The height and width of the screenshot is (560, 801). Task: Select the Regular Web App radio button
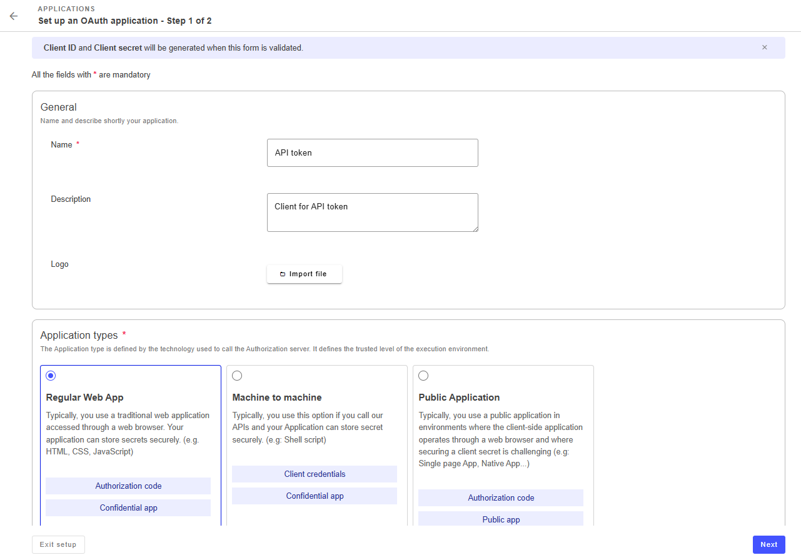(51, 376)
